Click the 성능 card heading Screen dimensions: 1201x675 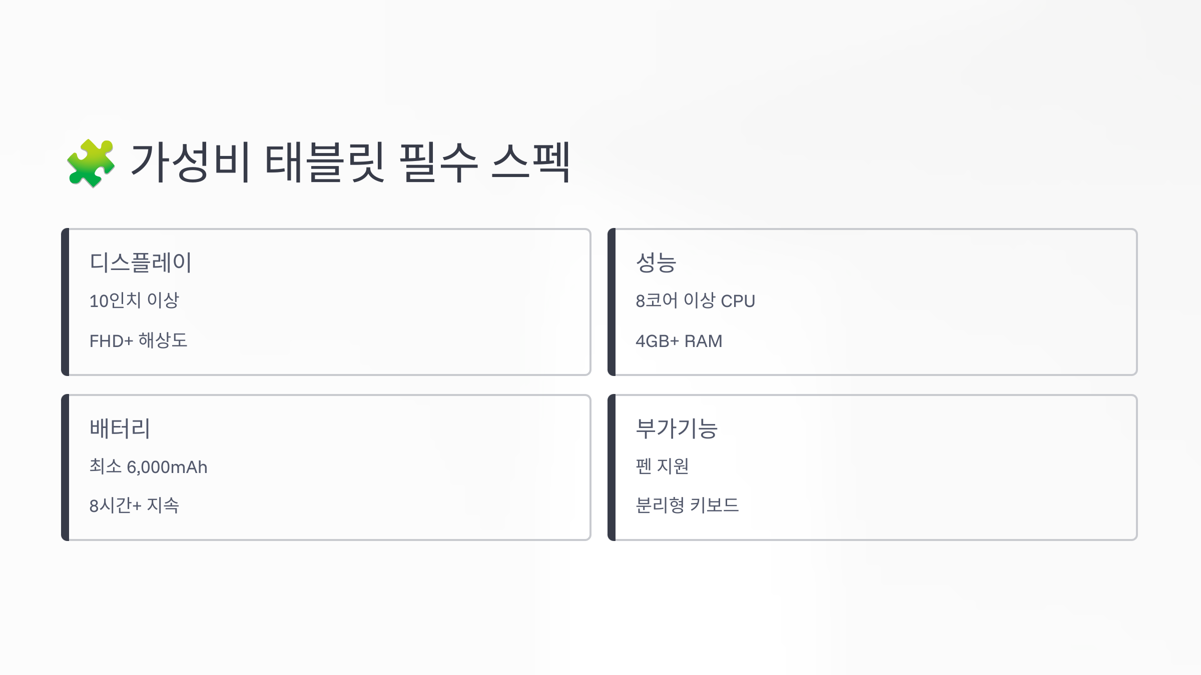pyautogui.click(x=656, y=262)
